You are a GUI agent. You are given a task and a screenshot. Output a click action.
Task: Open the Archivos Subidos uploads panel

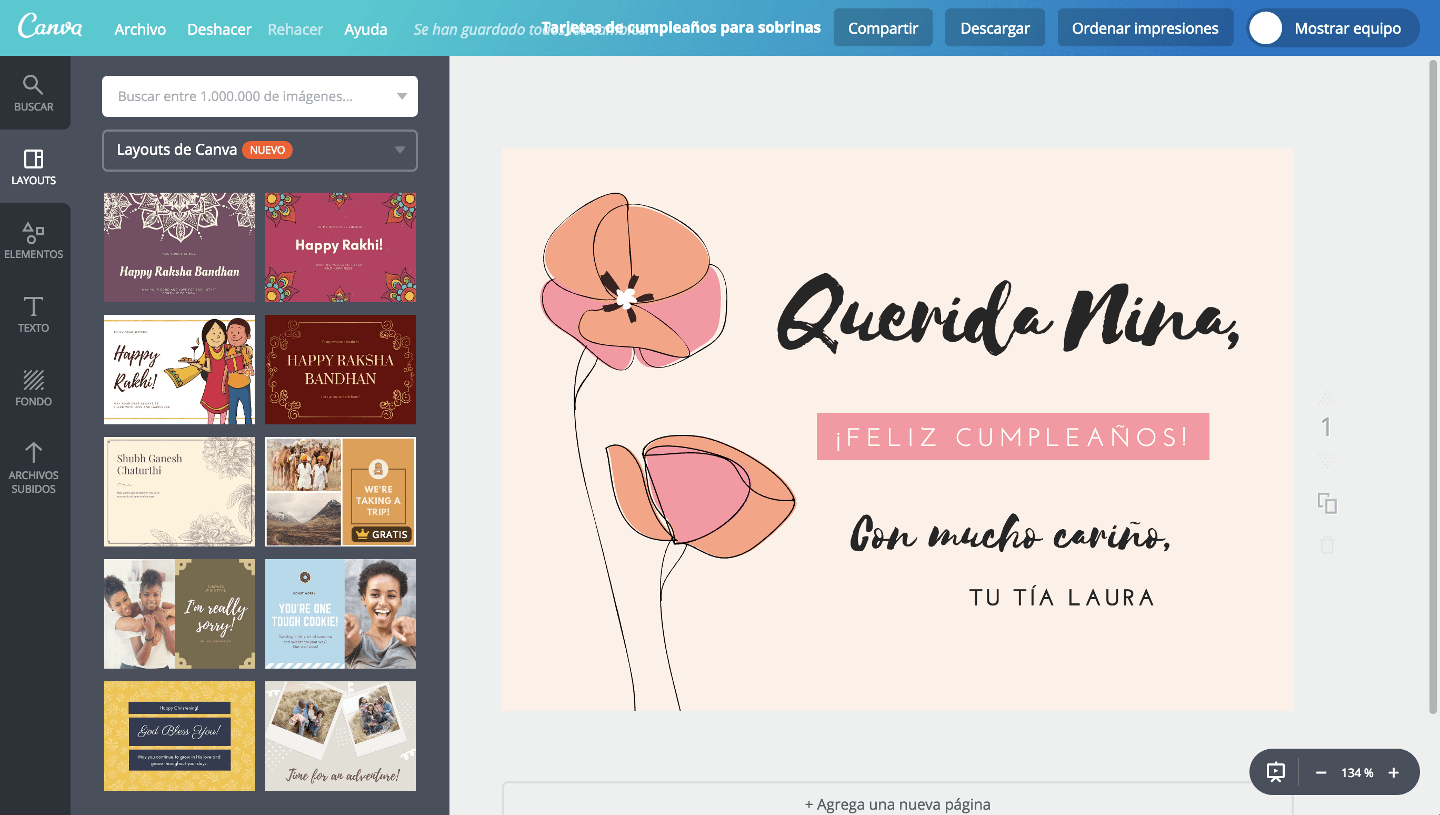pos(34,468)
